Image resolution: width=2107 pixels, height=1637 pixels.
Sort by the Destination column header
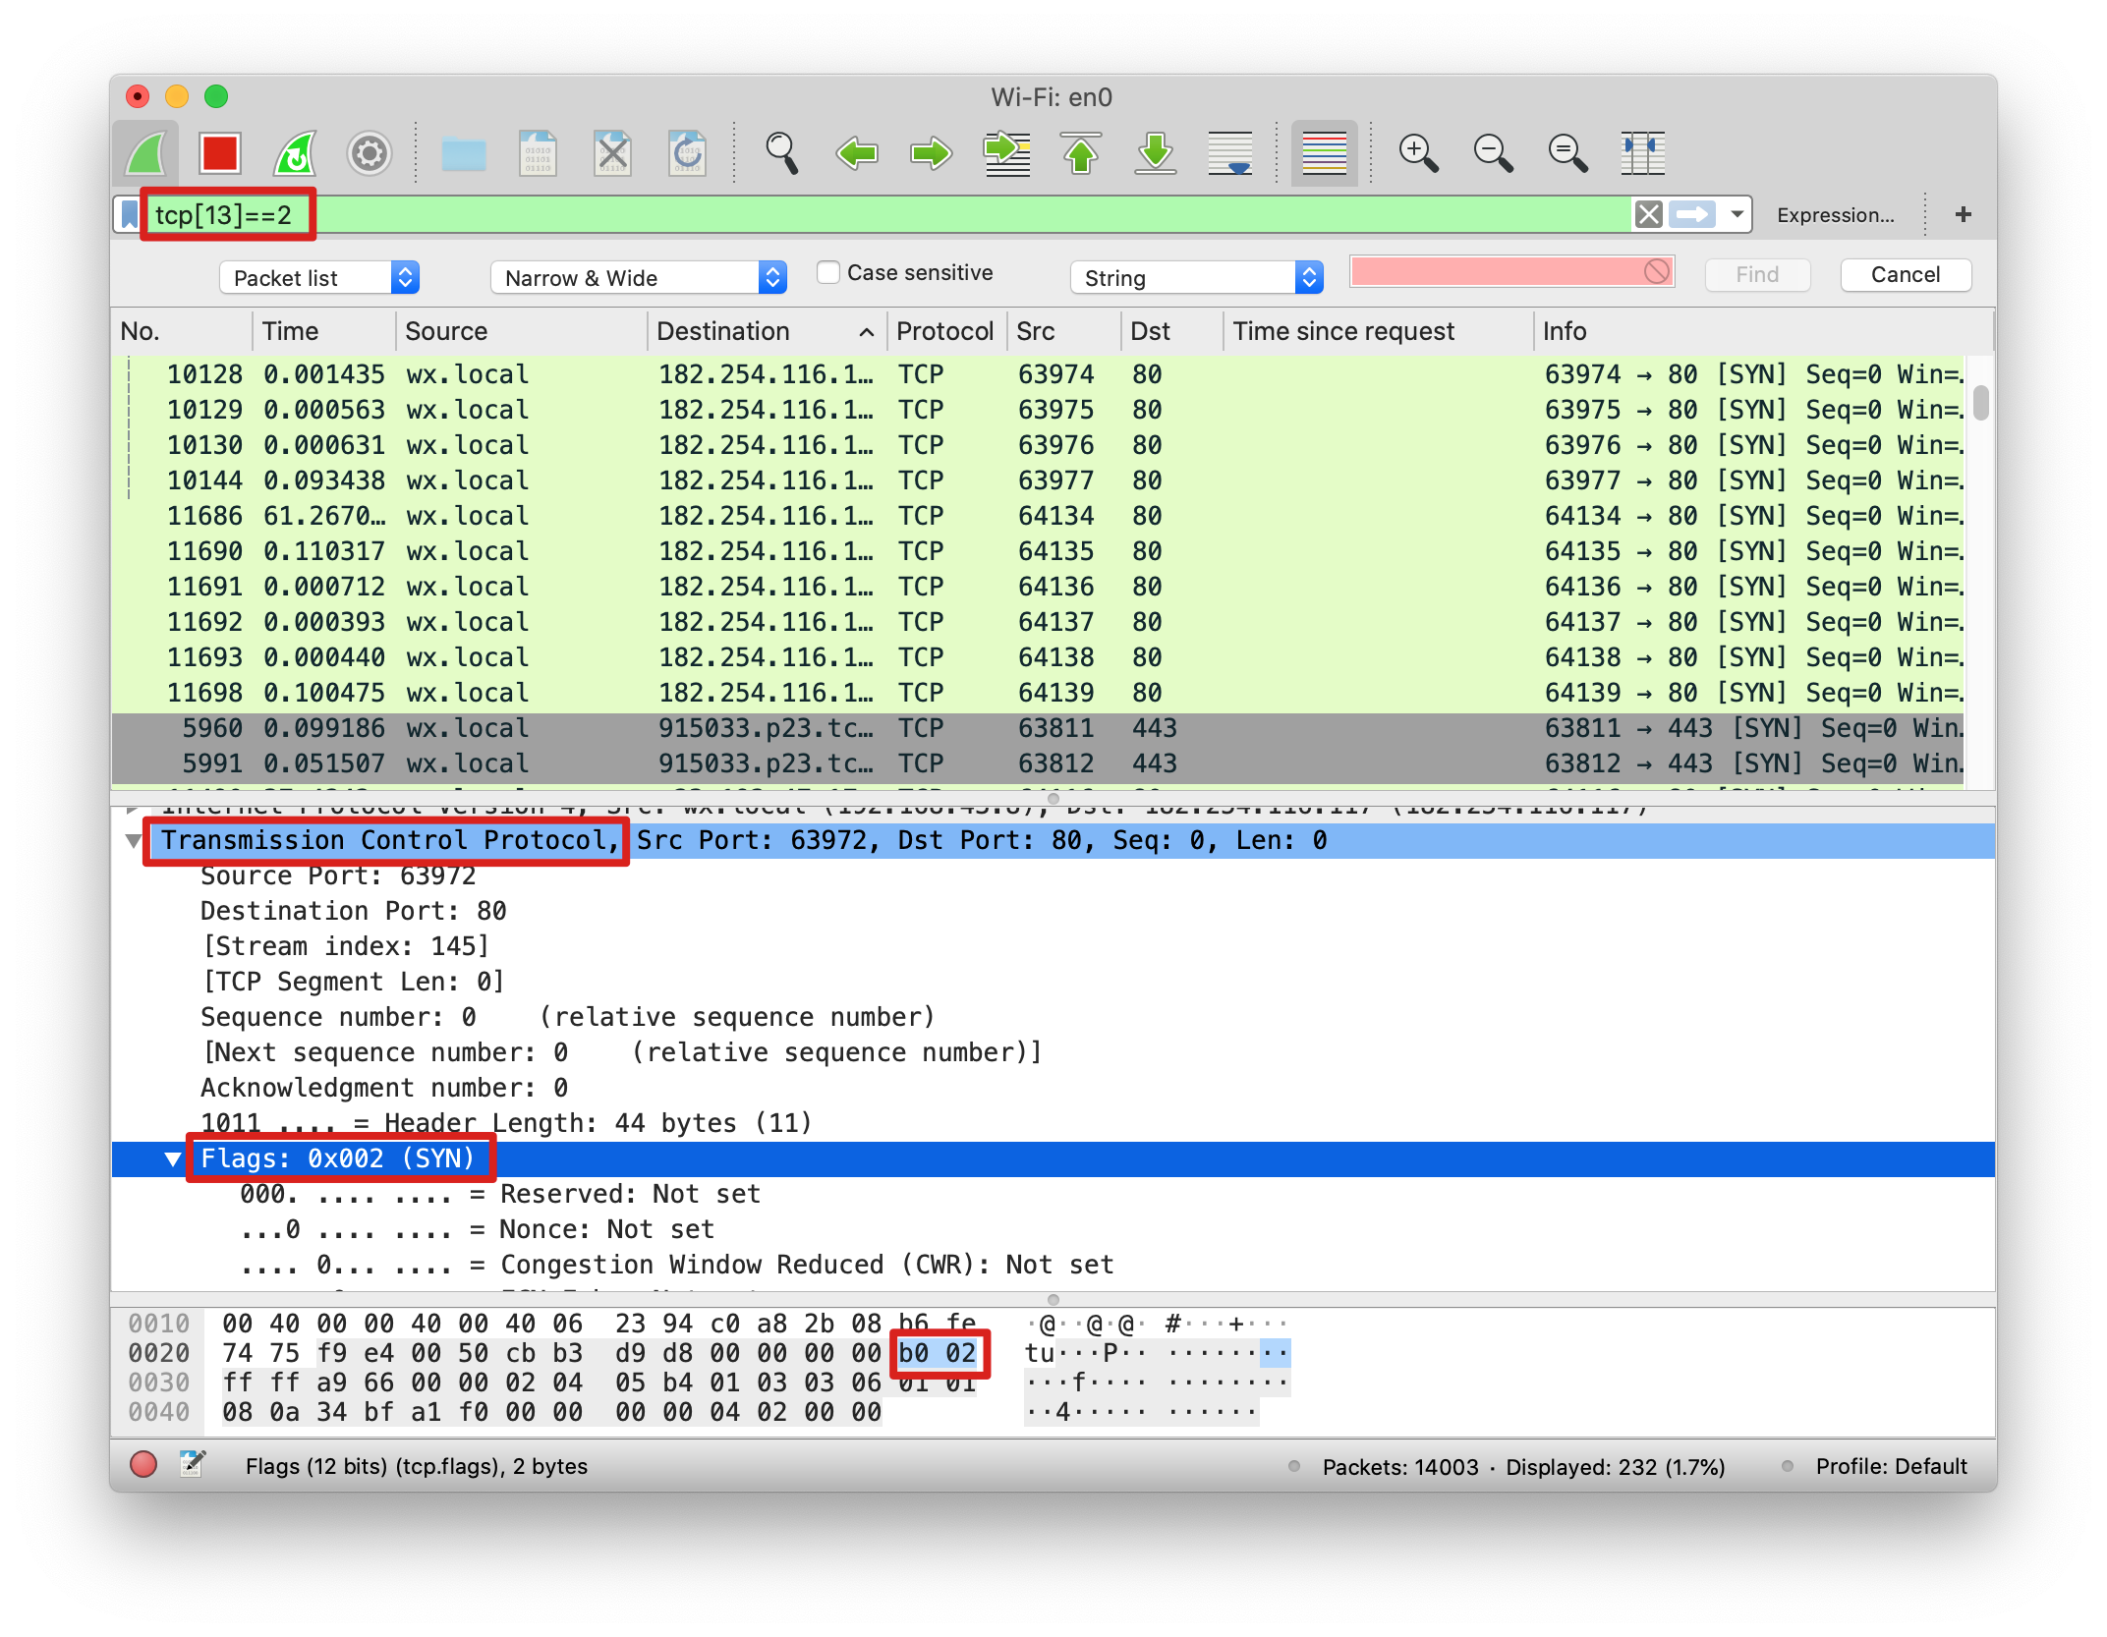click(767, 331)
